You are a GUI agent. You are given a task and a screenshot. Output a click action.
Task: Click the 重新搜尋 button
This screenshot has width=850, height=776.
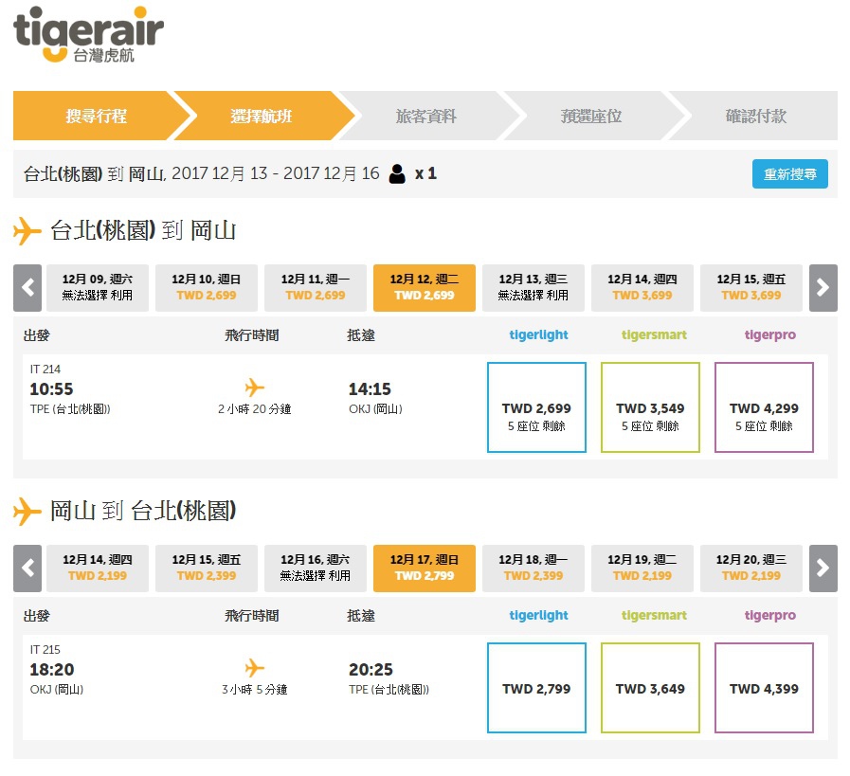coord(790,174)
